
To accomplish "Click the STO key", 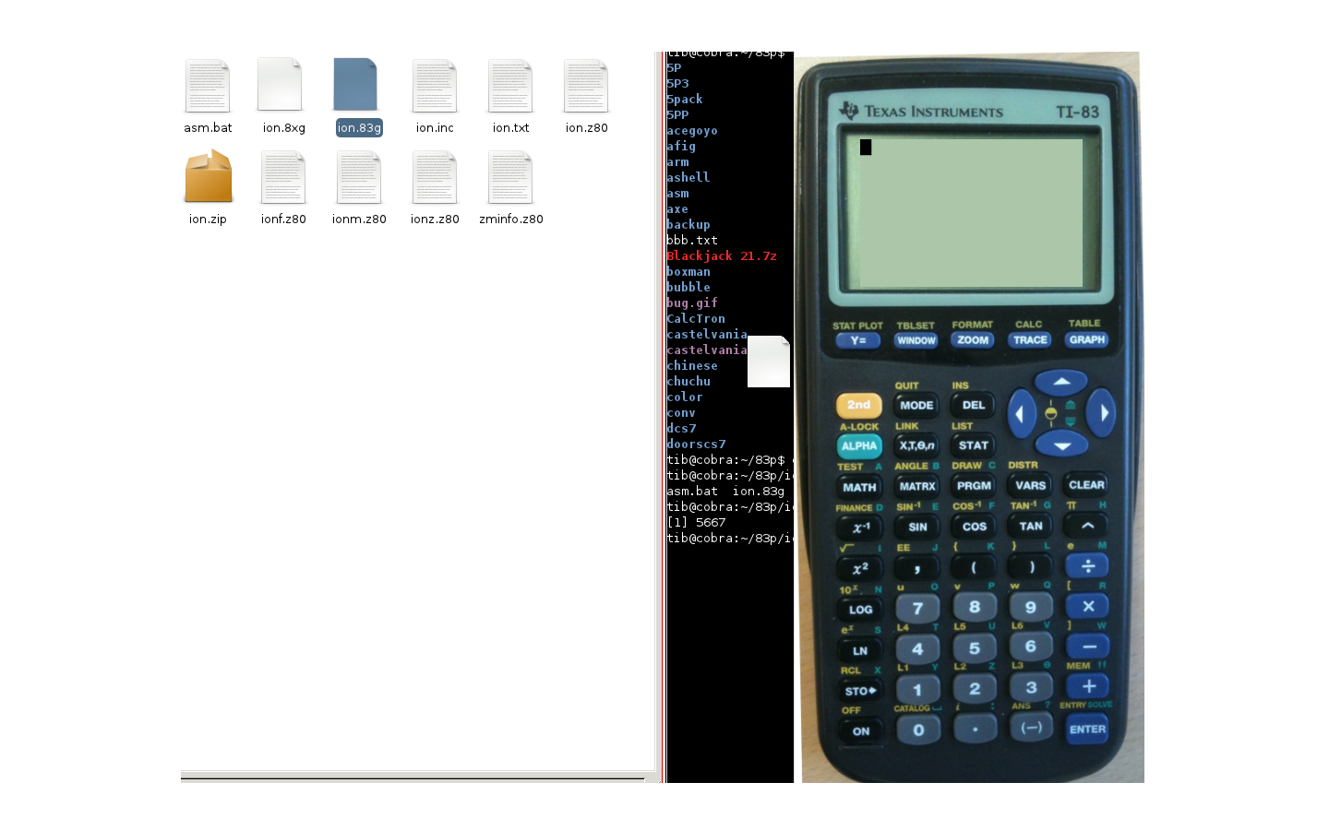I will point(860,691).
